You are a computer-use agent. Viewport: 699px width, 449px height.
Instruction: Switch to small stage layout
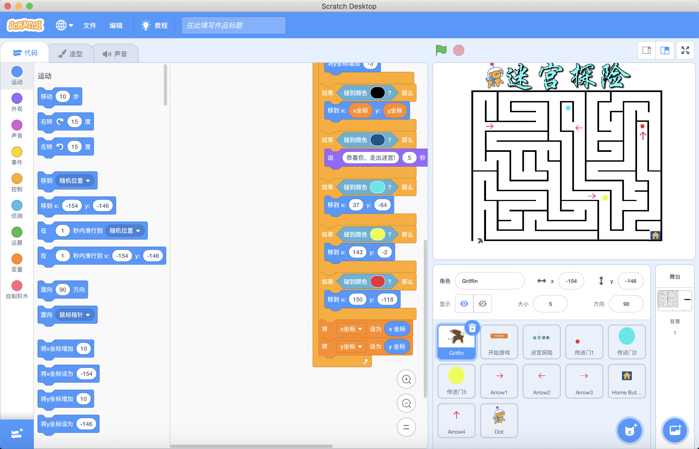point(647,51)
